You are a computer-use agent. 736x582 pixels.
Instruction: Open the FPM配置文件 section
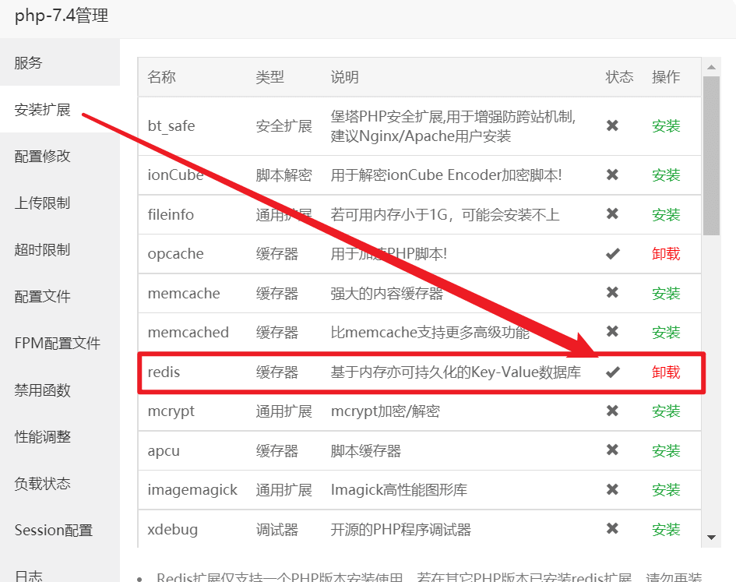[58, 344]
